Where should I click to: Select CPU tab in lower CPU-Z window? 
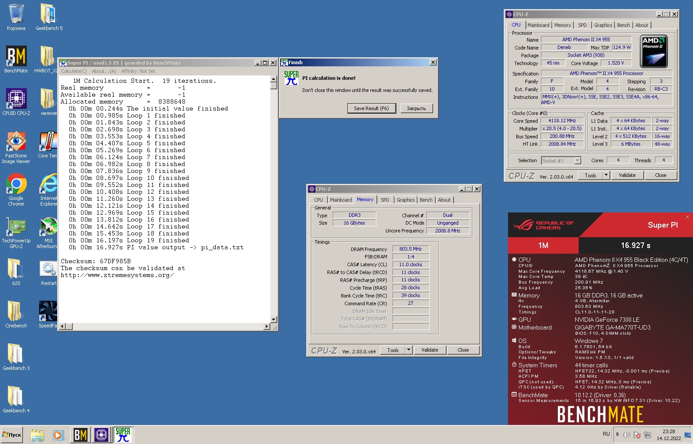[x=319, y=200]
